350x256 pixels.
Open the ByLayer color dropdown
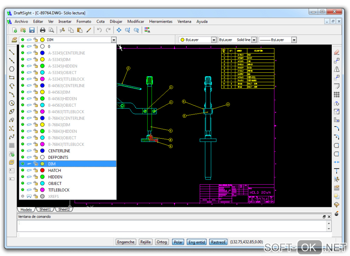213,40
